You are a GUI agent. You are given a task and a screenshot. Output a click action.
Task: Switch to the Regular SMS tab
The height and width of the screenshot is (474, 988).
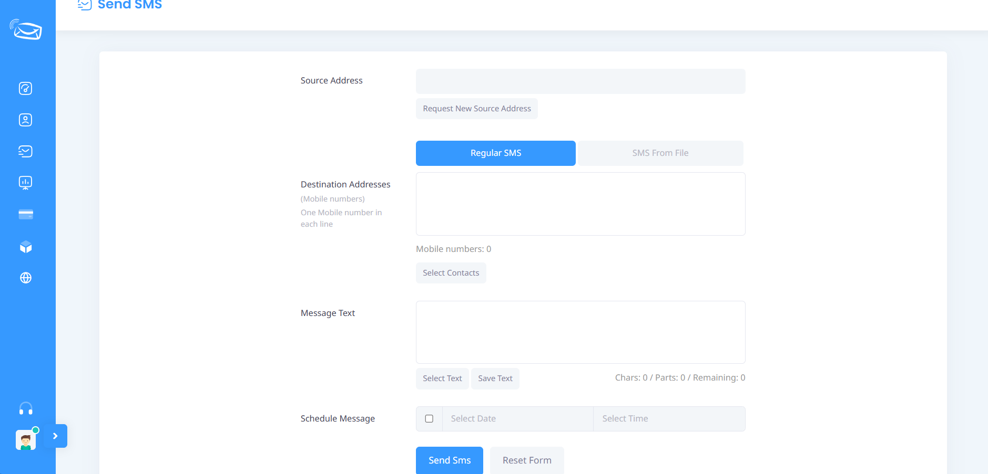pos(496,153)
